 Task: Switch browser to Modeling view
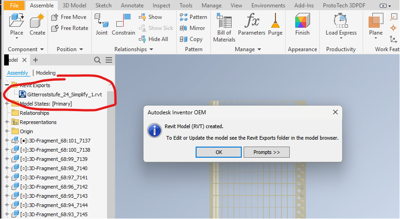point(46,73)
